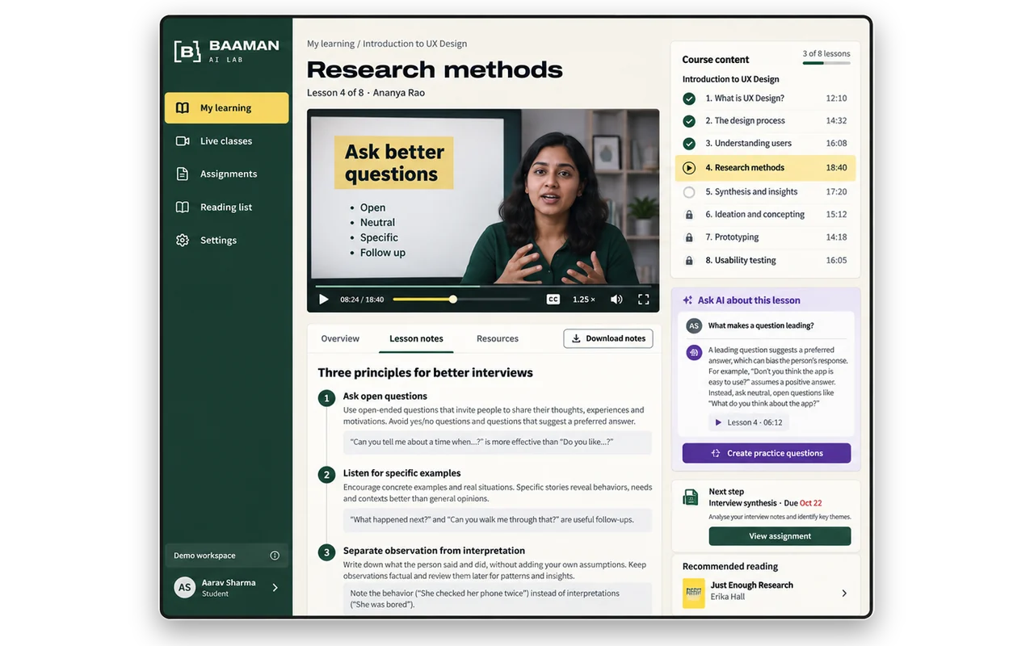
Task: Open Reading list in the sidebar
Action: (226, 208)
